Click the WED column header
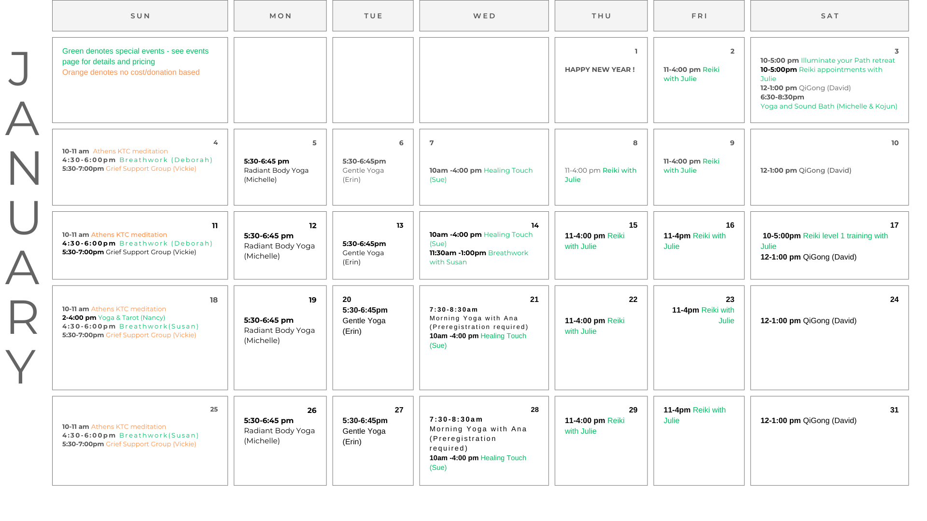 pos(484,16)
